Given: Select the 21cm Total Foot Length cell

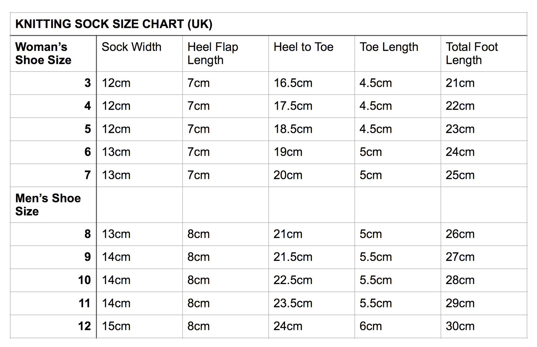Looking at the screenshot, I should pos(460,83).
